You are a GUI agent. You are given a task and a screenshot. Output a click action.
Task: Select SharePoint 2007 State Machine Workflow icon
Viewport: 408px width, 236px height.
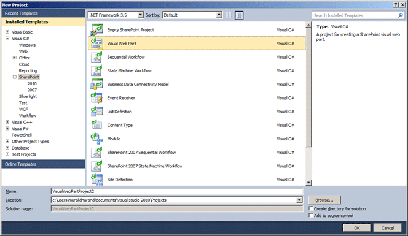(96, 166)
